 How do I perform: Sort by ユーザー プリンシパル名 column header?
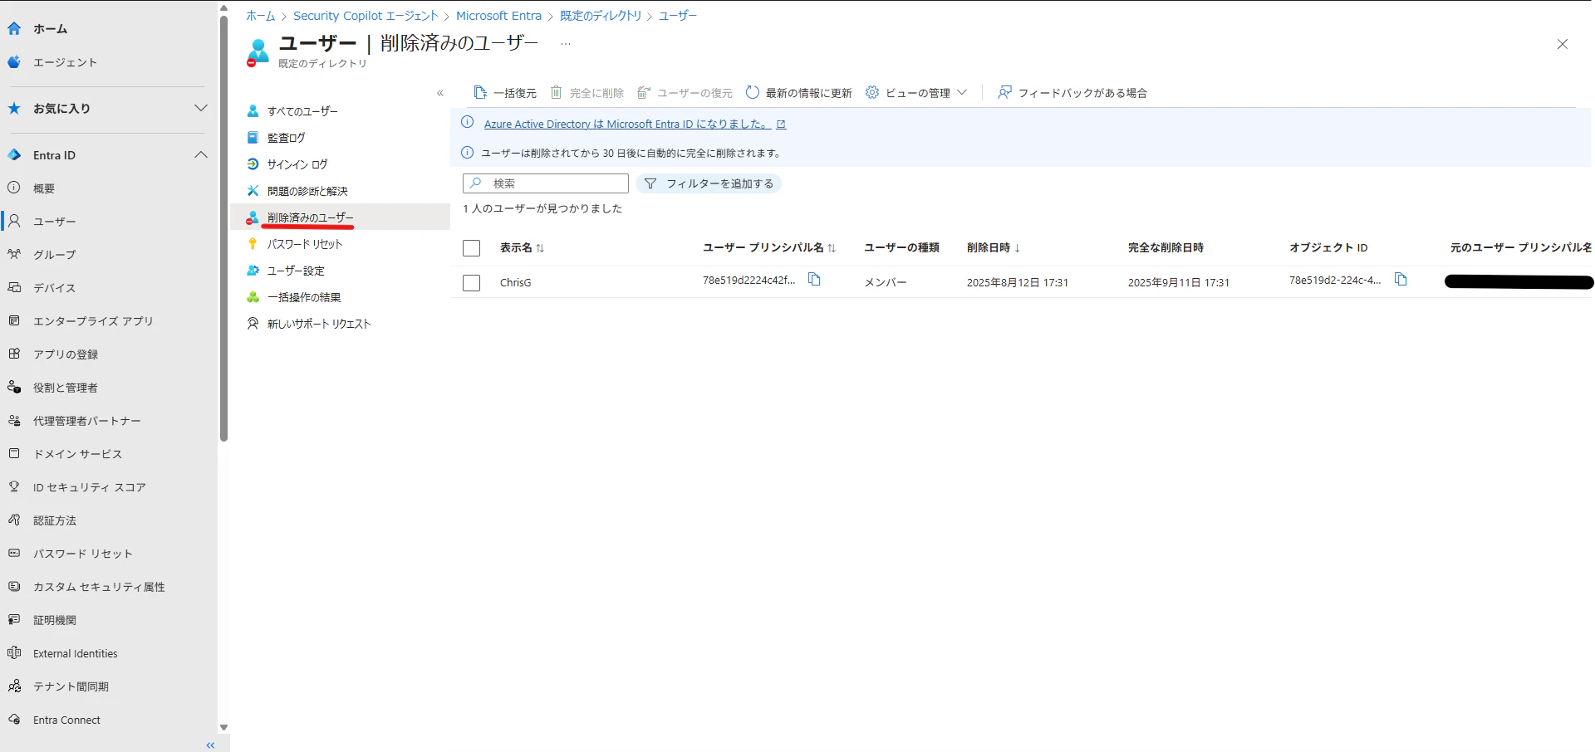click(769, 247)
